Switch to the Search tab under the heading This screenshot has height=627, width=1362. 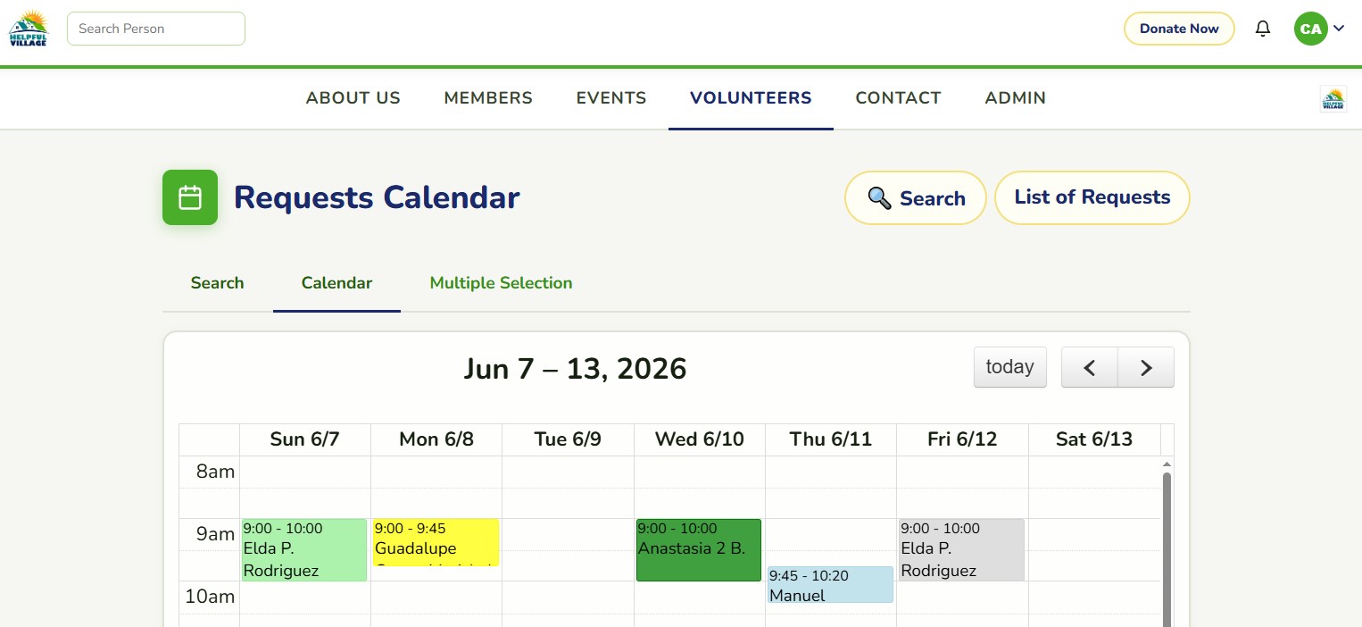coord(217,283)
